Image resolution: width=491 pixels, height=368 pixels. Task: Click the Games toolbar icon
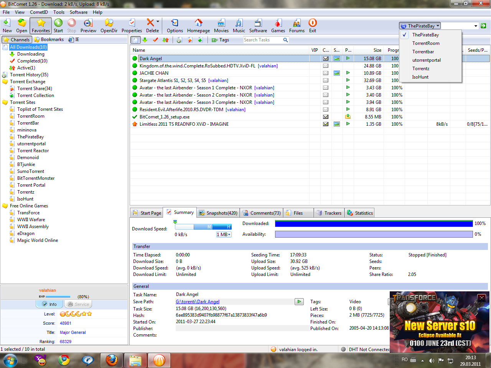pyautogui.click(x=278, y=26)
